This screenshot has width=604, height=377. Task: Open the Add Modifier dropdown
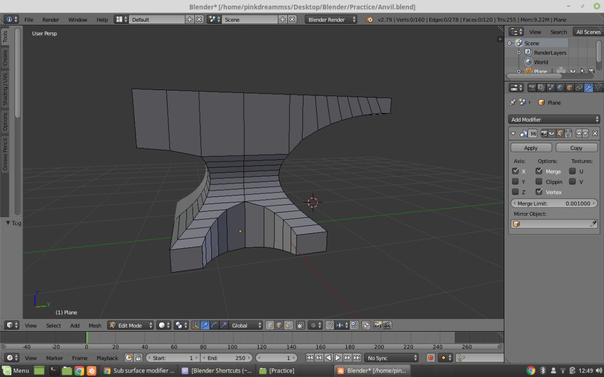(x=554, y=120)
